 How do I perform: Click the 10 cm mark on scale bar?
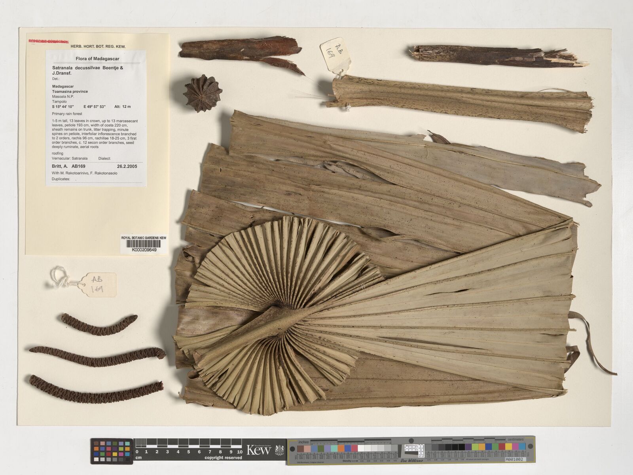tap(239, 452)
